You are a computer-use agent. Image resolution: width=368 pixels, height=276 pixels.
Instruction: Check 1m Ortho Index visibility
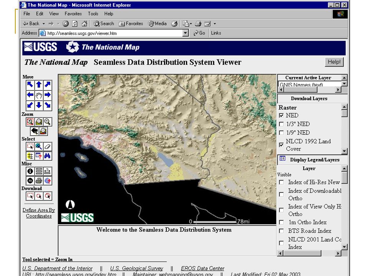coord(281,222)
